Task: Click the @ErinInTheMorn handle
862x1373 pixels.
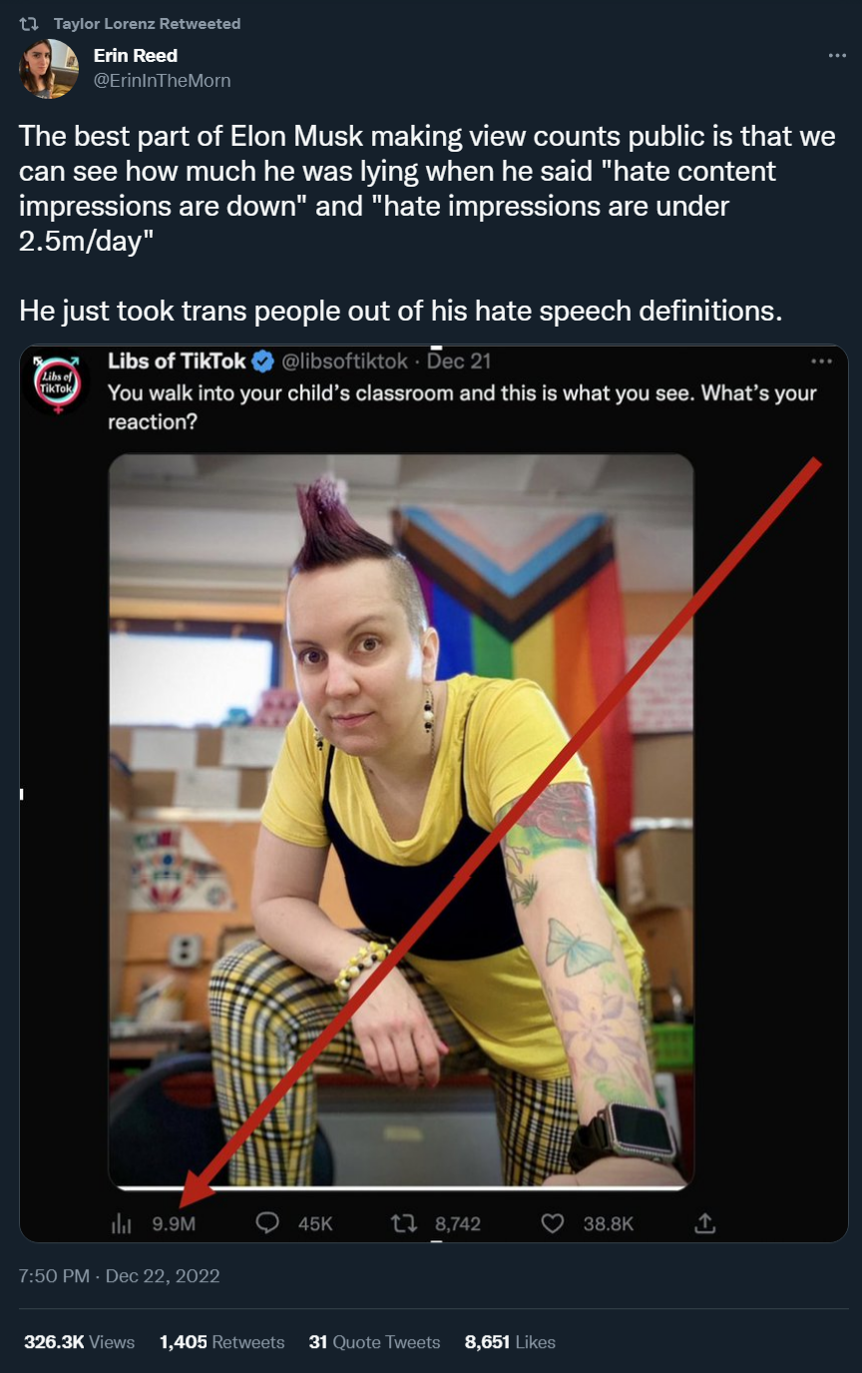Action: [162, 81]
